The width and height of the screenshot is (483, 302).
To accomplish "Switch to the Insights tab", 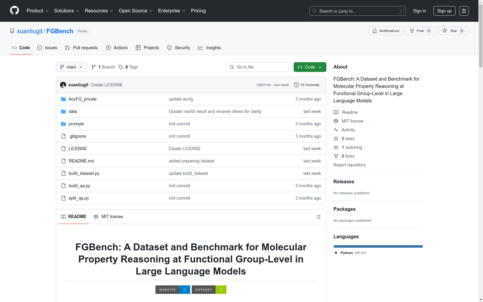I will coord(210,48).
